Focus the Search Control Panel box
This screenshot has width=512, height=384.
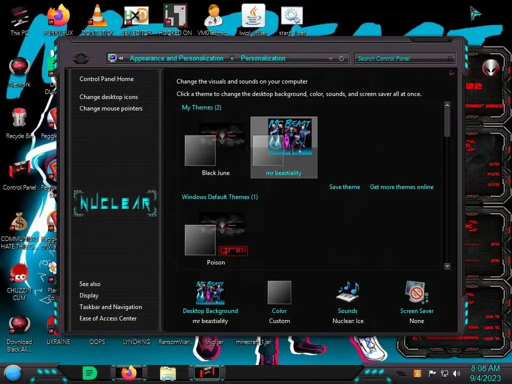point(404,58)
